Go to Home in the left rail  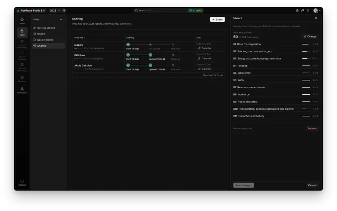(22, 21)
